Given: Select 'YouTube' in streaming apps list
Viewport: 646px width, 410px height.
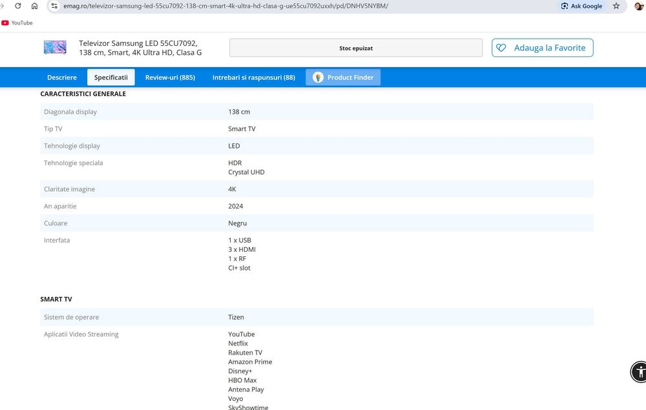Looking at the screenshot, I should tap(242, 334).
